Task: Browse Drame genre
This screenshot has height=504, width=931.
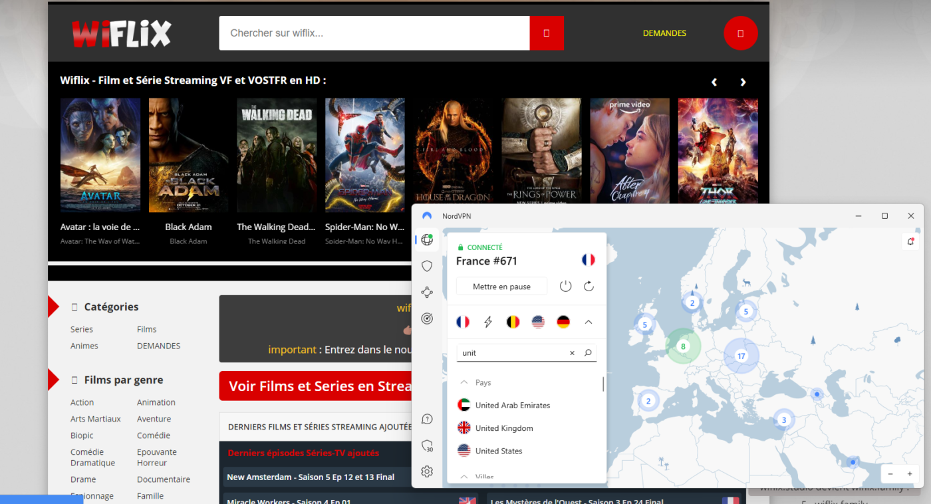Action: [x=83, y=479]
